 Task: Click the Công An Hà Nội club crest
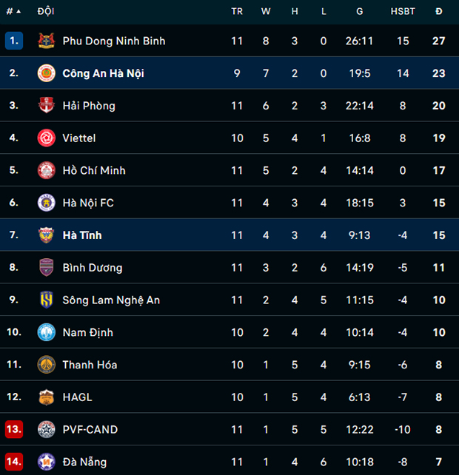[x=47, y=73]
